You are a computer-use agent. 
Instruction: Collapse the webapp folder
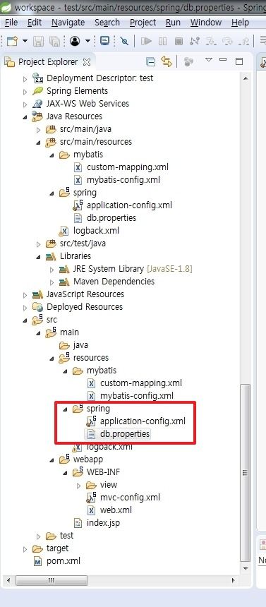(52, 460)
